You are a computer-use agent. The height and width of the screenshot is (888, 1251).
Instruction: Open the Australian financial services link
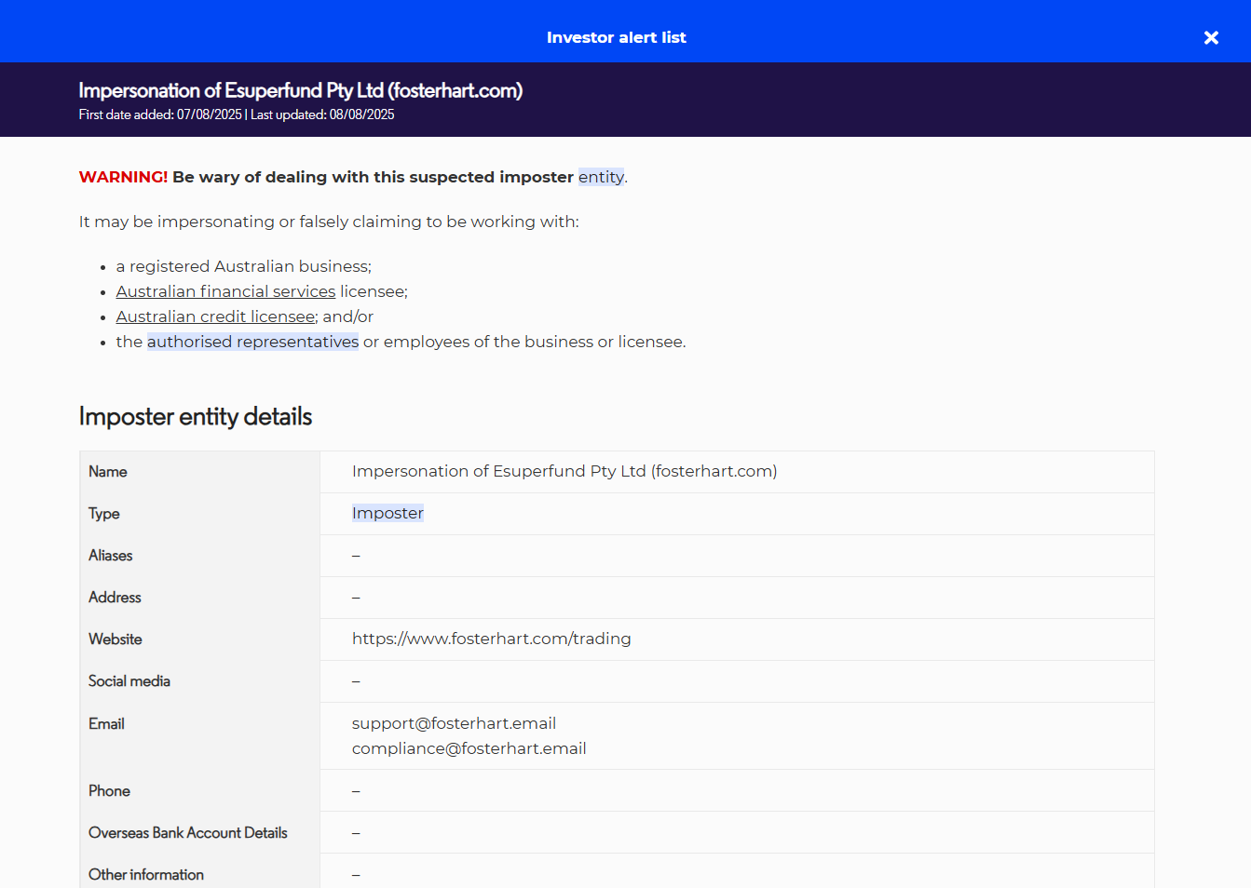pos(225,291)
